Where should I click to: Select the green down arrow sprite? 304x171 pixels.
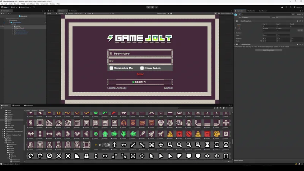(124, 134)
